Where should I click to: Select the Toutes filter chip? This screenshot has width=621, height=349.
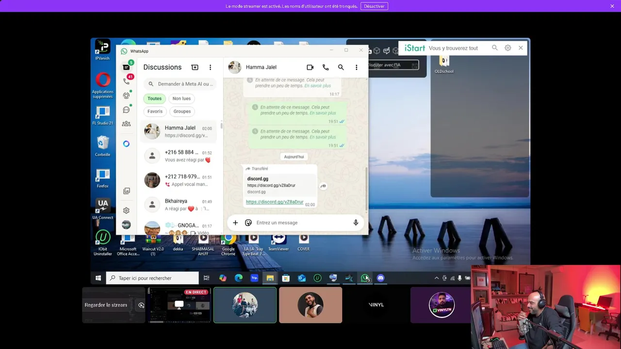154,98
